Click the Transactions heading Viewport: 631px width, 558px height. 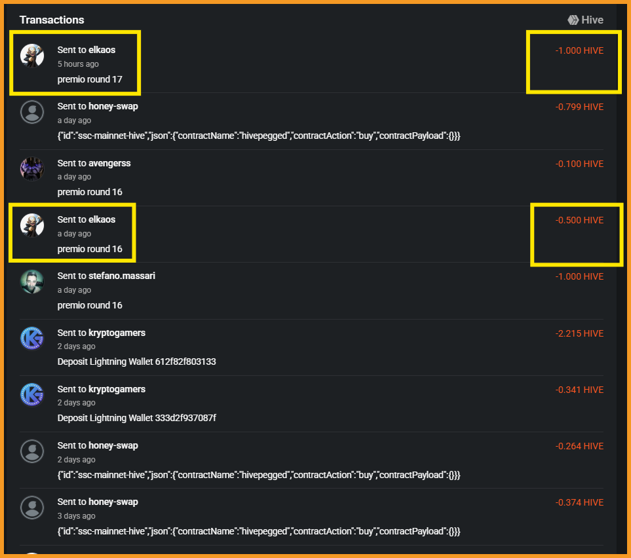click(52, 20)
